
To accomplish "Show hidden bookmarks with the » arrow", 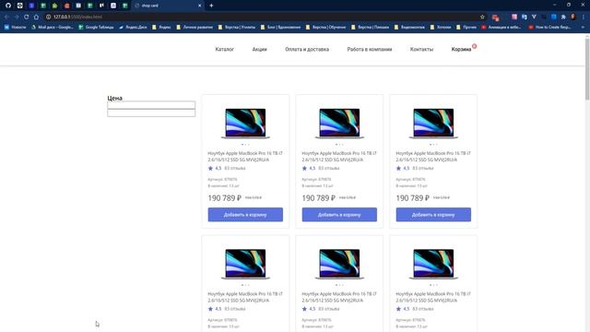I will pos(583,27).
